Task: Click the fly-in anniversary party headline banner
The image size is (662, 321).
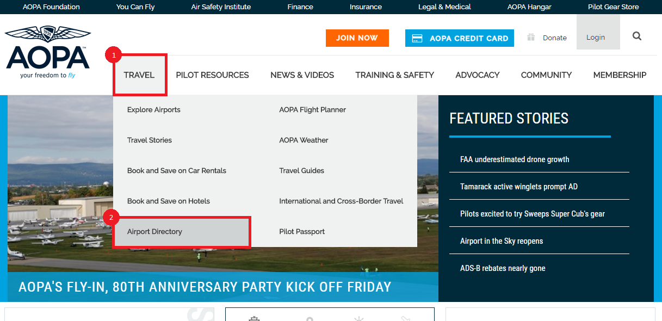Action: pyautogui.click(x=205, y=287)
